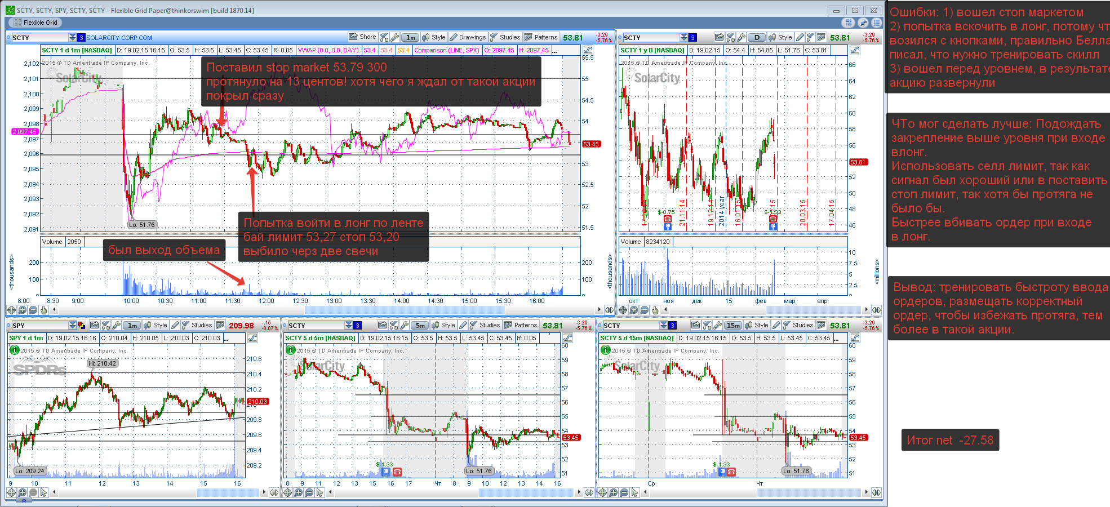Click Comparison (LINE, SPX) study label

click(447, 50)
